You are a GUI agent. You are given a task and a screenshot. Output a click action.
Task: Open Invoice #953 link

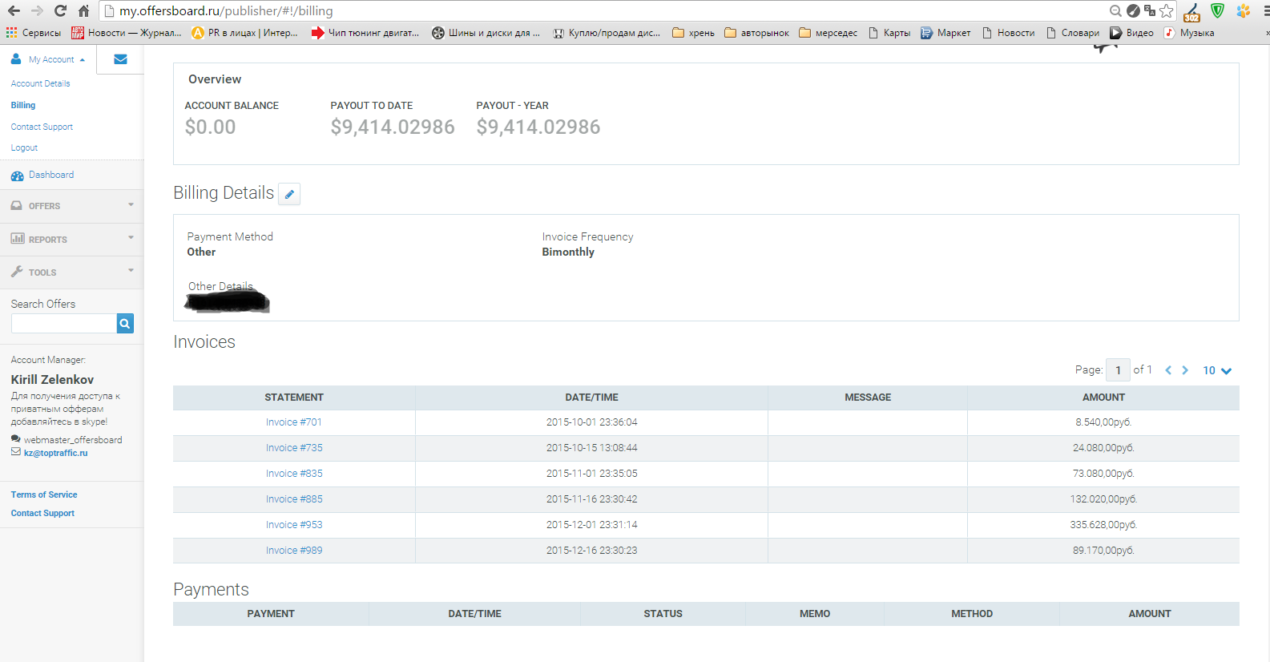click(x=294, y=525)
